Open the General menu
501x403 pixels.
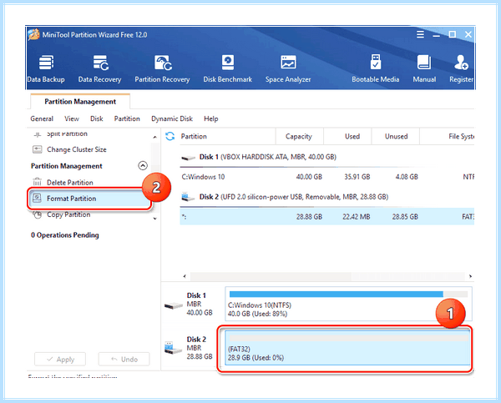[42, 118]
